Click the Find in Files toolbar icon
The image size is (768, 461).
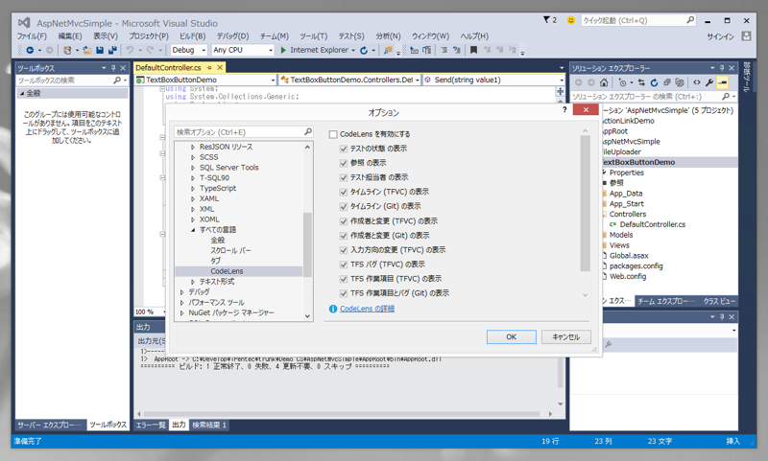388,50
